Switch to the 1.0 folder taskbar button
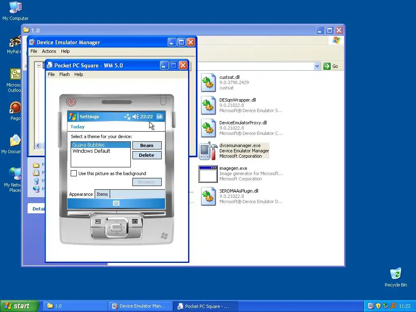 coord(75,306)
